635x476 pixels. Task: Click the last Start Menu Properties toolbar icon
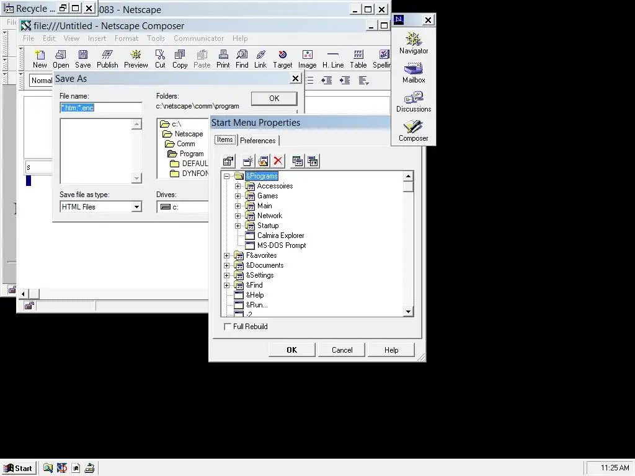tap(313, 161)
